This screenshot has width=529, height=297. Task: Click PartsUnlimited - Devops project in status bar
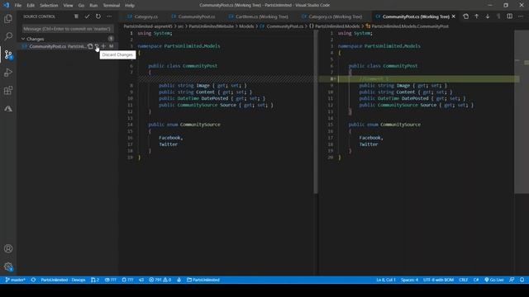click(63, 280)
